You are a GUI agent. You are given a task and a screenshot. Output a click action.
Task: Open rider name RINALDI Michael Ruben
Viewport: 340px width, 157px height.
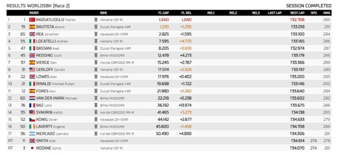click(x=55, y=84)
